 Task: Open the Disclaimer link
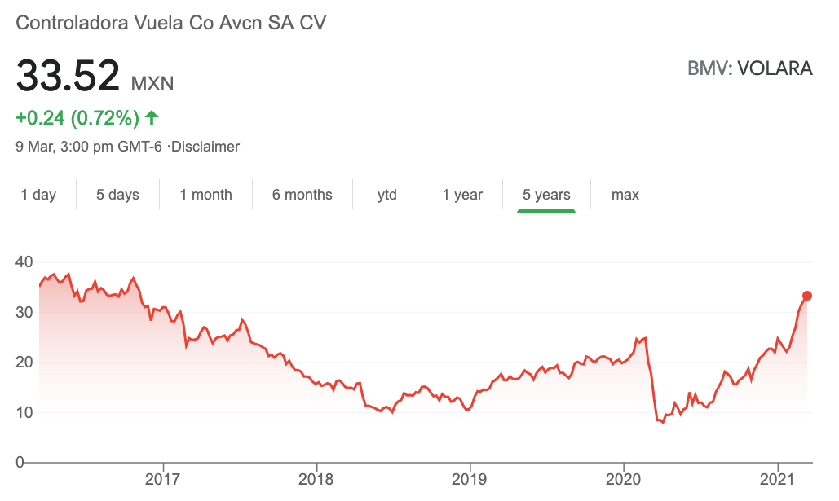(x=205, y=147)
